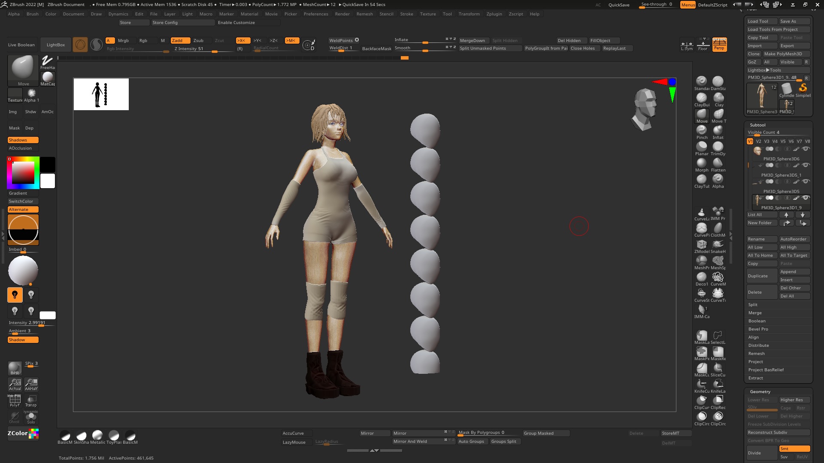Screen dimensions: 824x463
Task: Toggle Persp perspective view
Action: point(719,44)
